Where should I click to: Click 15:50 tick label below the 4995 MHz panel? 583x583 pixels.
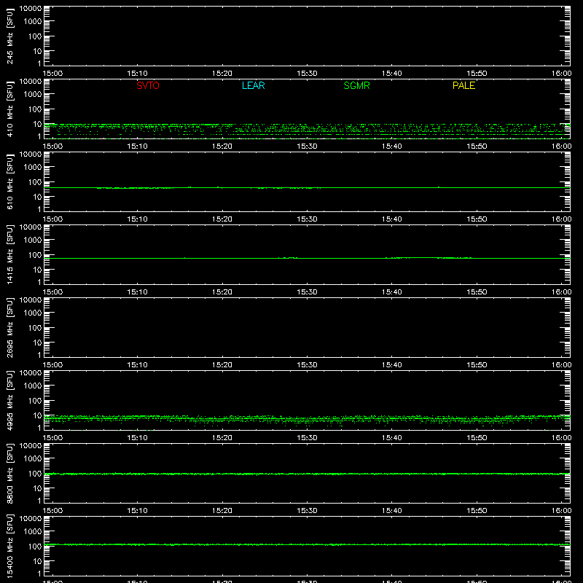(477, 438)
